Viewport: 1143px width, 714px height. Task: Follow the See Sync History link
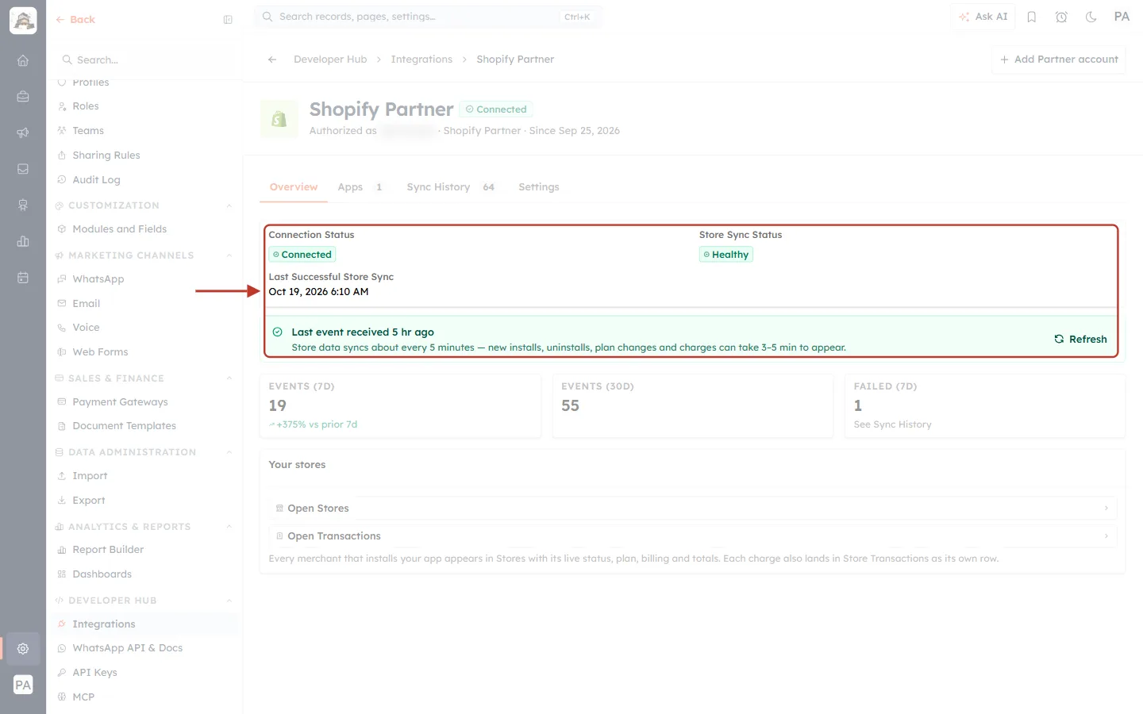[x=892, y=424]
